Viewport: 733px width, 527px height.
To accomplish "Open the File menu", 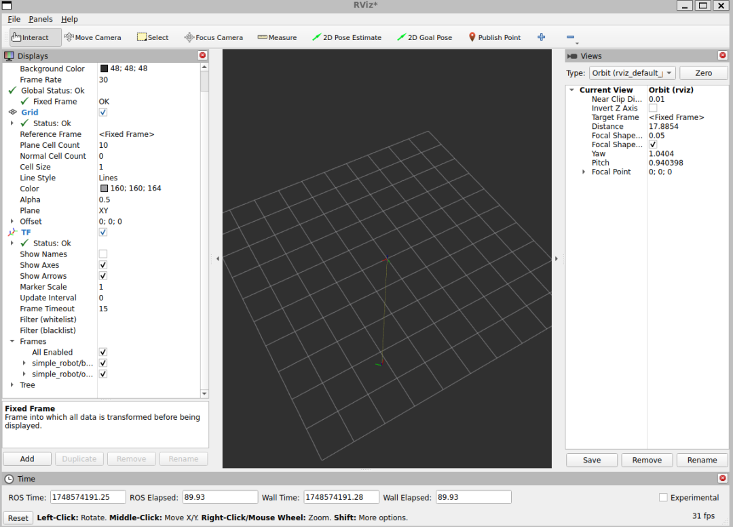I will point(14,19).
